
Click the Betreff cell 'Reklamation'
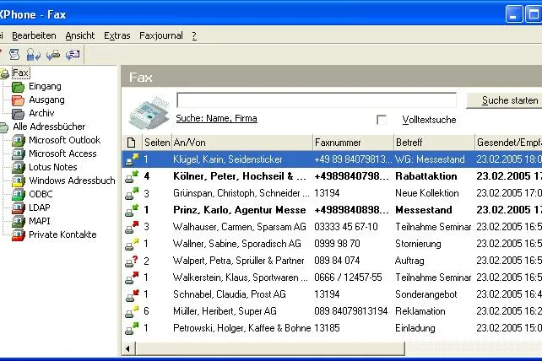click(x=420, y=311)
